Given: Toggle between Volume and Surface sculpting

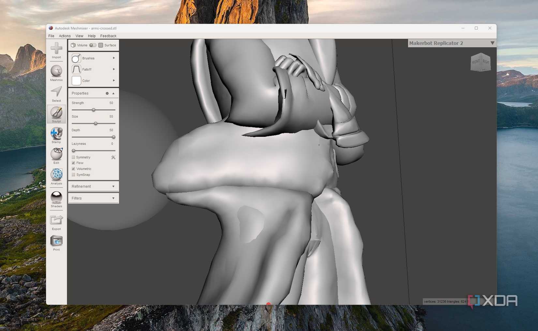Looking at the screenshot, I should [x=92, y=45].
